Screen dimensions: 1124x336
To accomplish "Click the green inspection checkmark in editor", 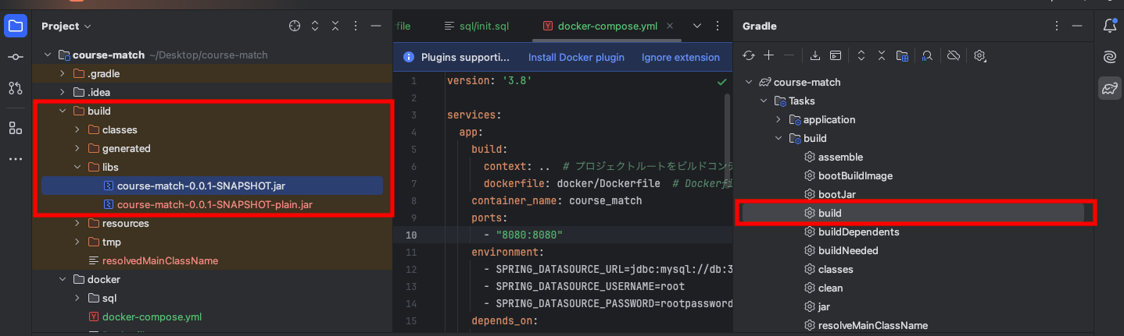I will click(x=721, y=81).
